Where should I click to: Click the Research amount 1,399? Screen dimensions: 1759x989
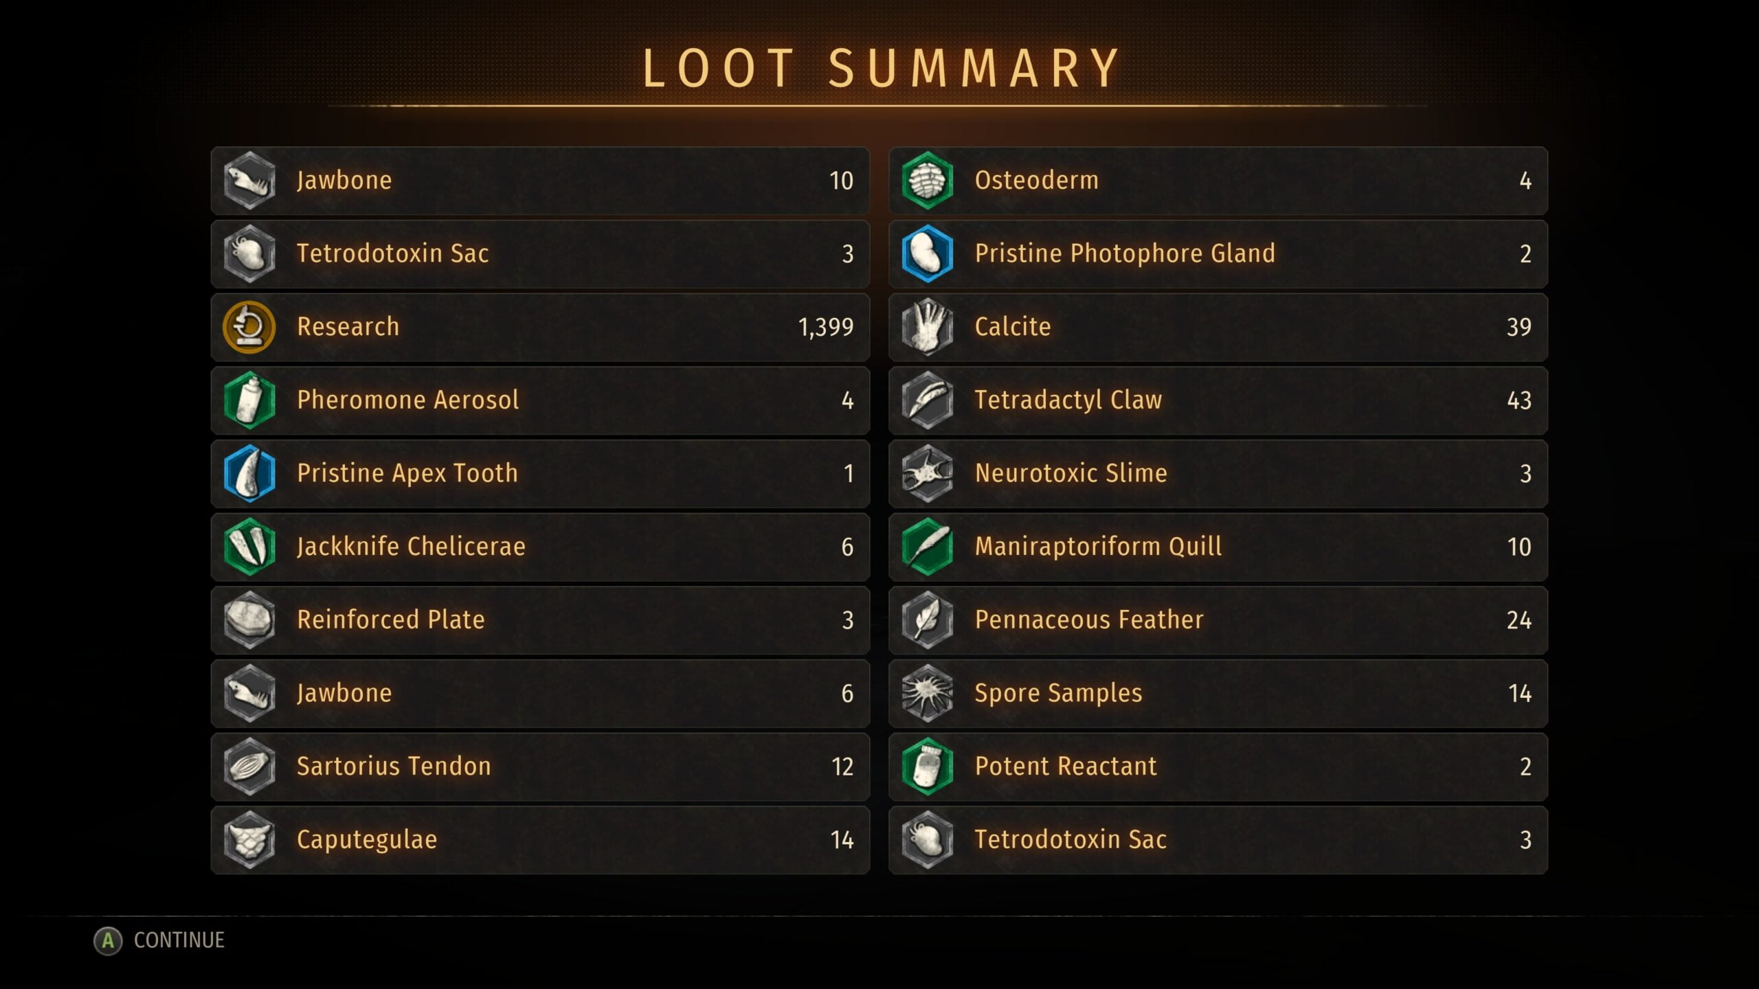click(825, 328)
